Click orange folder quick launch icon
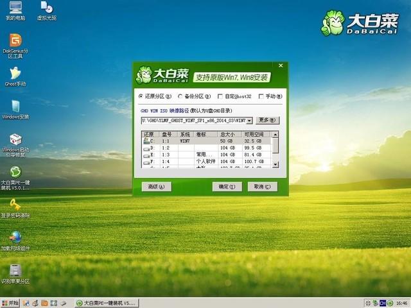Image resolution: width=411 pixels, height=308 pixels. point(44,304)
